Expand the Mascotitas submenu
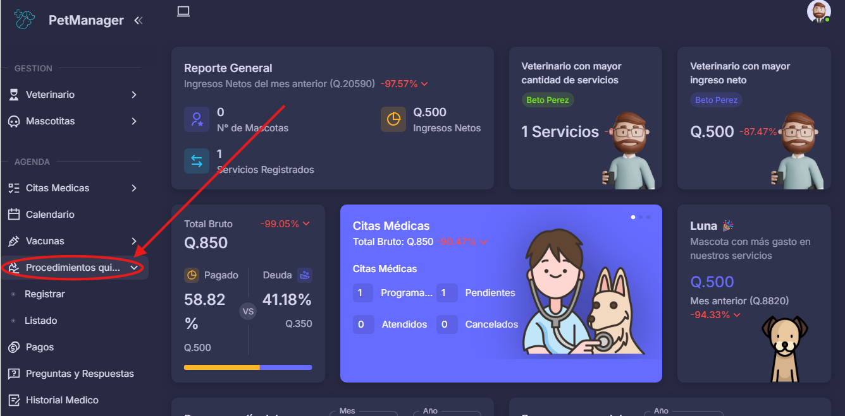The height and width of the screenshot is (416, 845). click(x=74, y=121)
